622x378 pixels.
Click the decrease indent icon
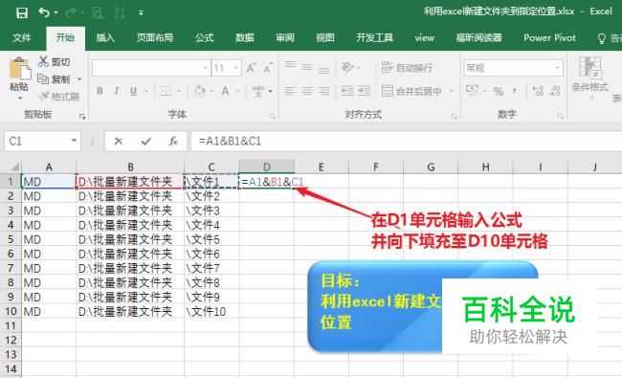click(347, 91)
